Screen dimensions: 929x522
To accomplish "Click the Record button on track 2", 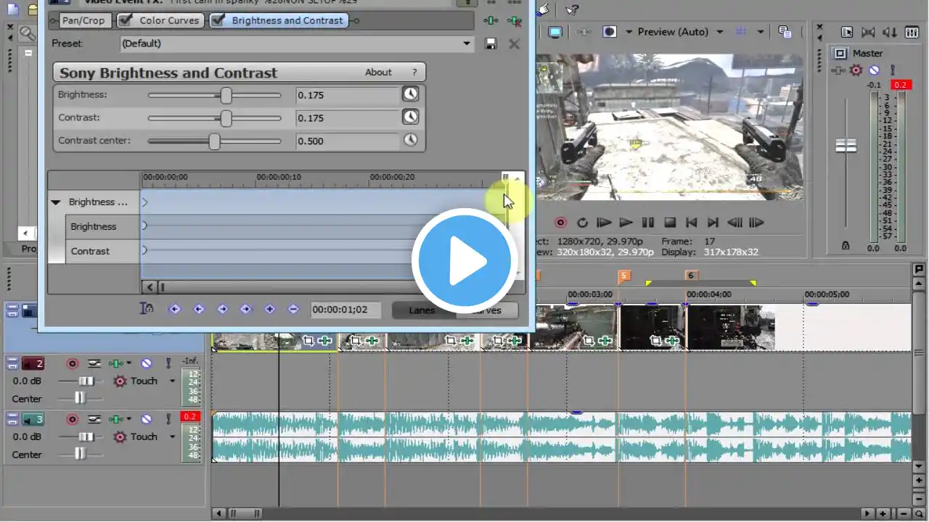I will 73,363.
